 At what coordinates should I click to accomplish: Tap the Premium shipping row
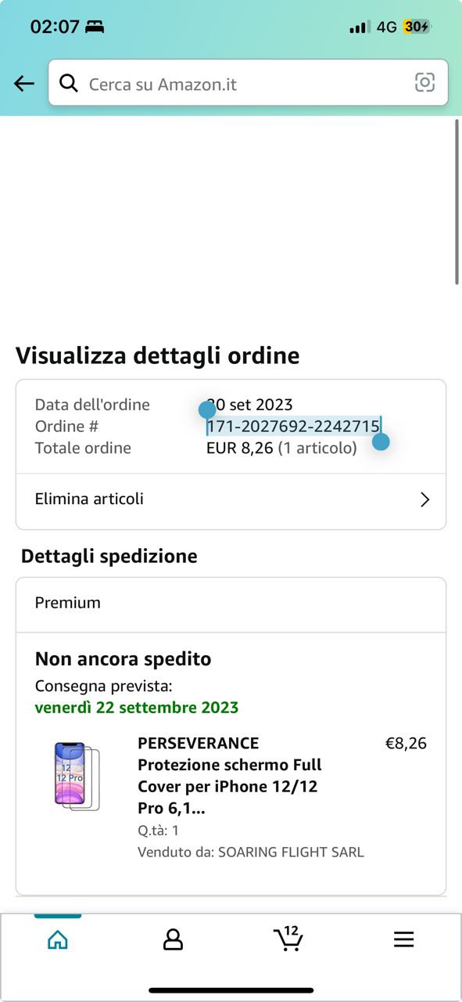(x=231, y=603)
